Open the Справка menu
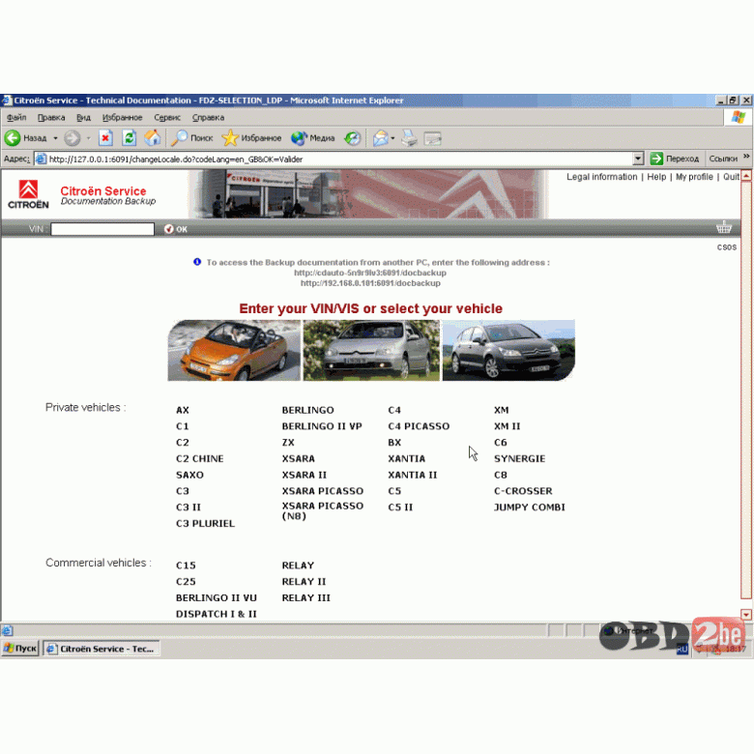The image size is (754, 754). [208, 117]
